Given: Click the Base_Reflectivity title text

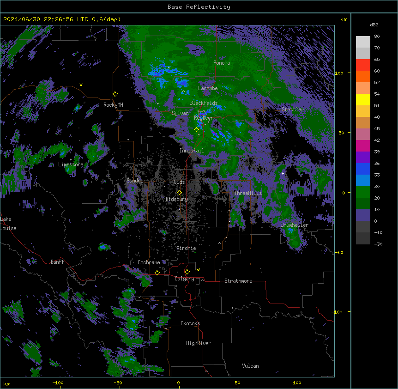Looking at the screenshot, I should coord(199,7).
